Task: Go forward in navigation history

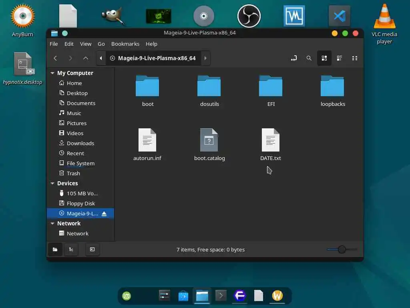Action: [70, 58]
